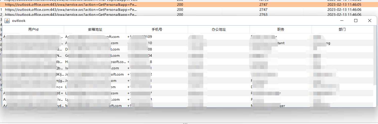Screen dimensions: 378x124
Task: Select the 部门 column header
Action: click(342, 30)
